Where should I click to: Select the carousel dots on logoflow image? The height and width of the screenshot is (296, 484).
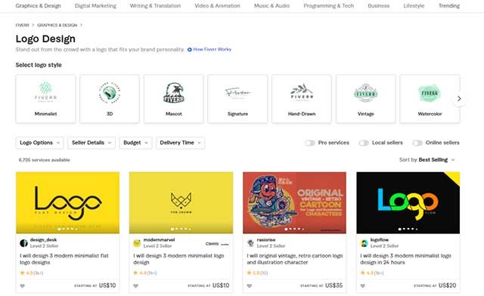pos(408,229)
